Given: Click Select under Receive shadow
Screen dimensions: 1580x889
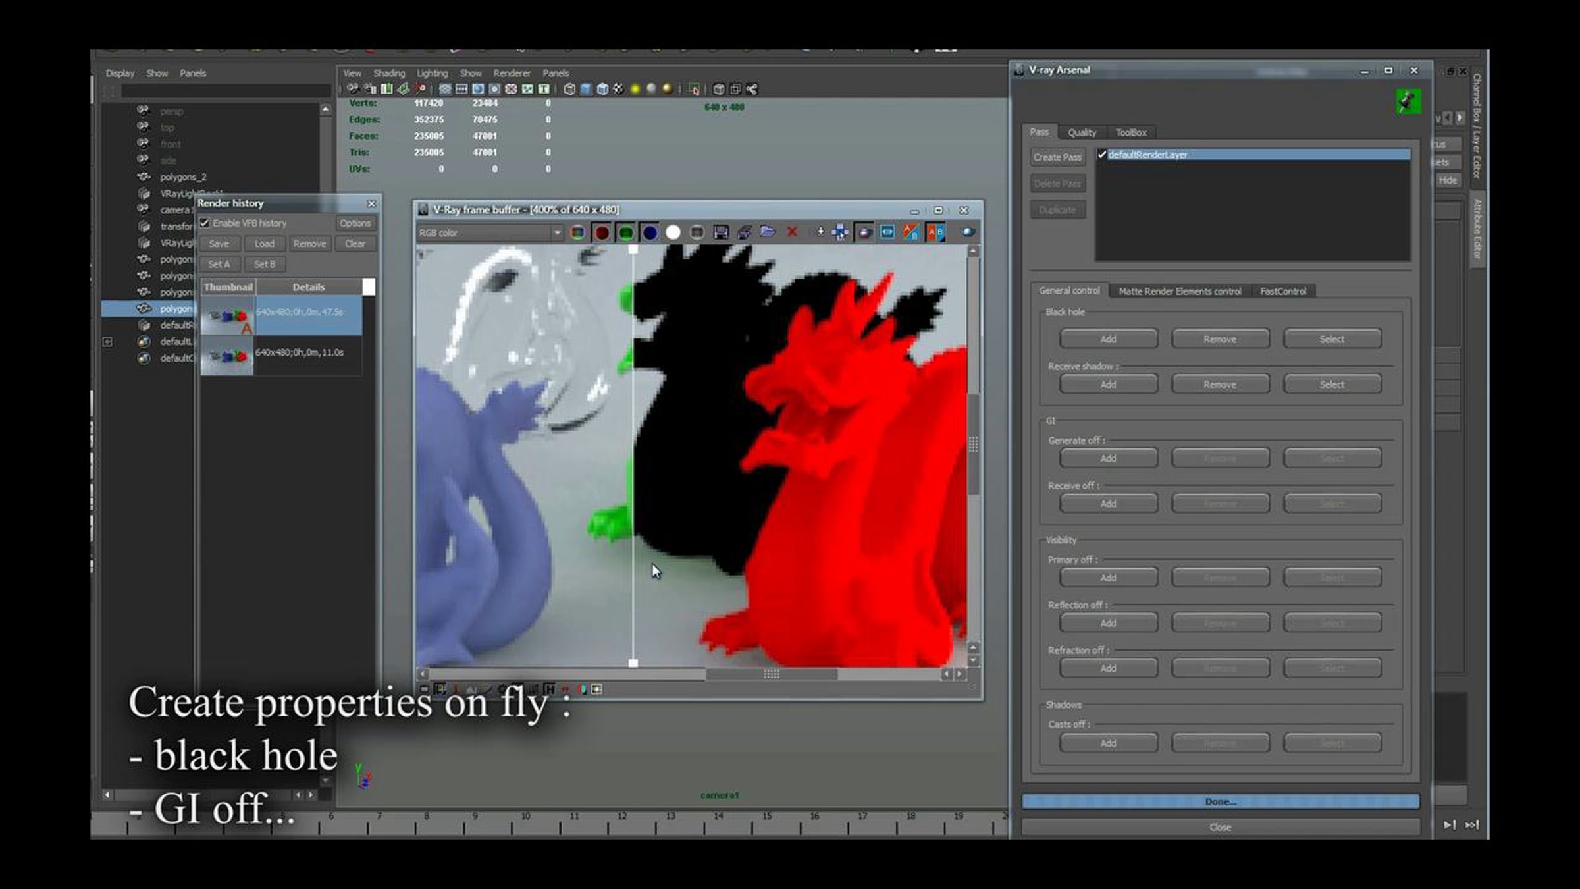Looking at the screenshot, I should pos(1332,385).
